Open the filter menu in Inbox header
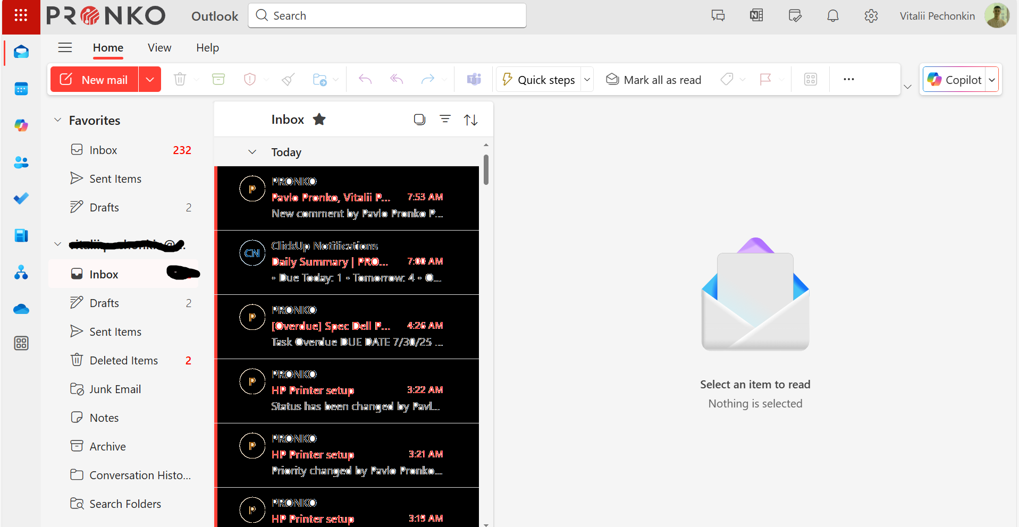 [445, 120]
